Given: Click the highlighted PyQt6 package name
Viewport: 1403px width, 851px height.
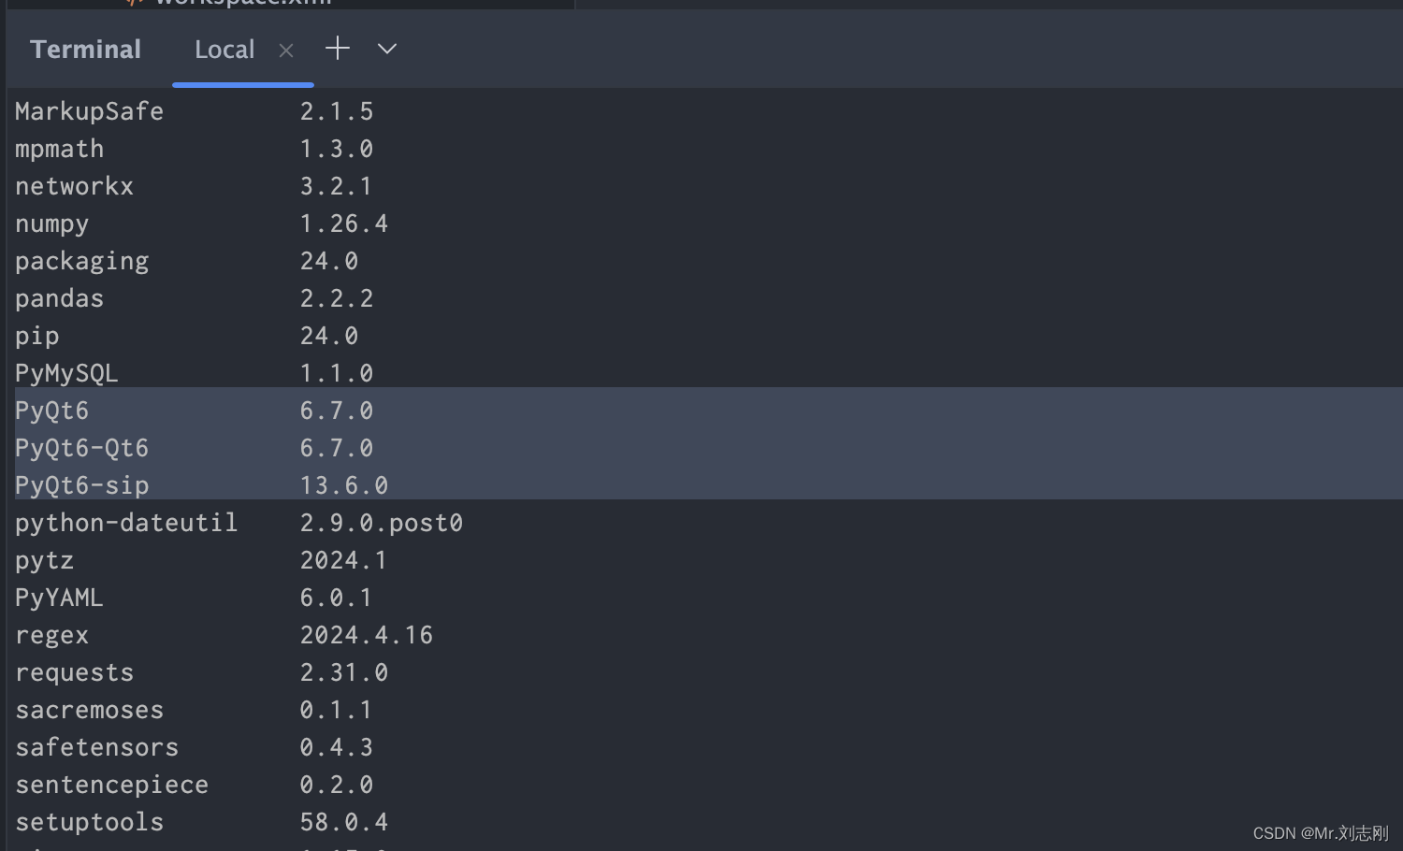Looking at the screenshot, I should (x=51, y=411).
